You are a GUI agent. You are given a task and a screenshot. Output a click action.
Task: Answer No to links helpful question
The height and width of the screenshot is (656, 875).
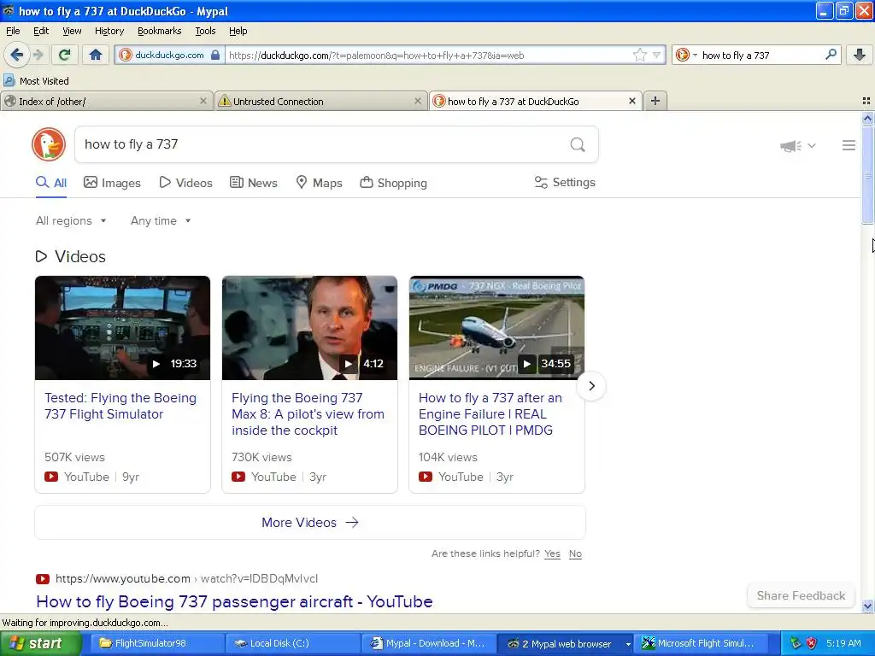(575, 553)
